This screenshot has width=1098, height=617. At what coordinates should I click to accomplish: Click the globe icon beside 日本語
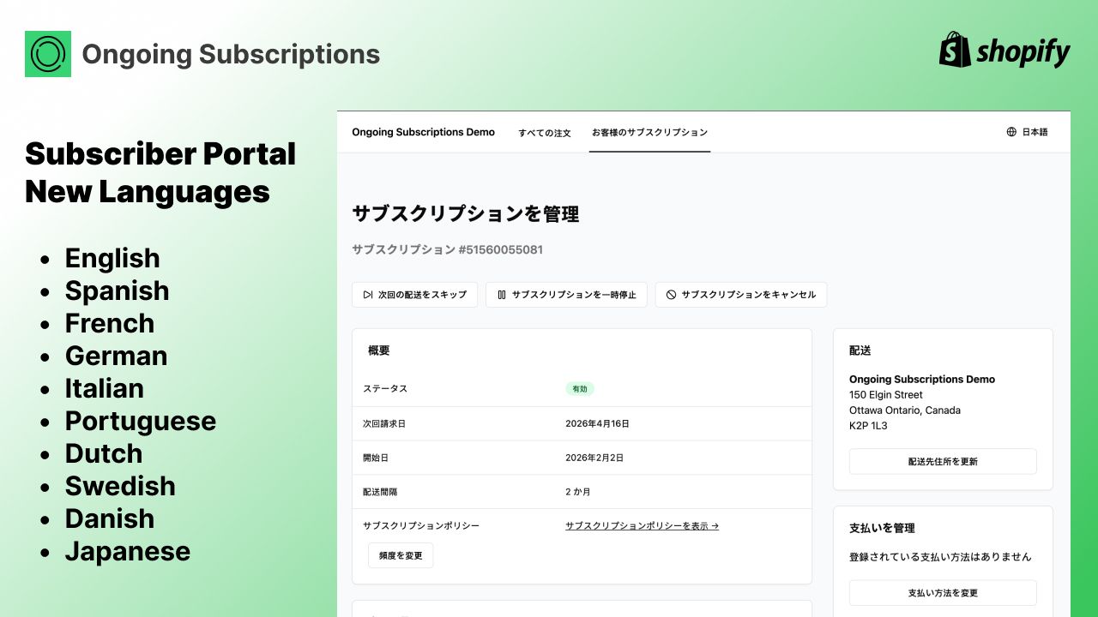point(1011,132)
